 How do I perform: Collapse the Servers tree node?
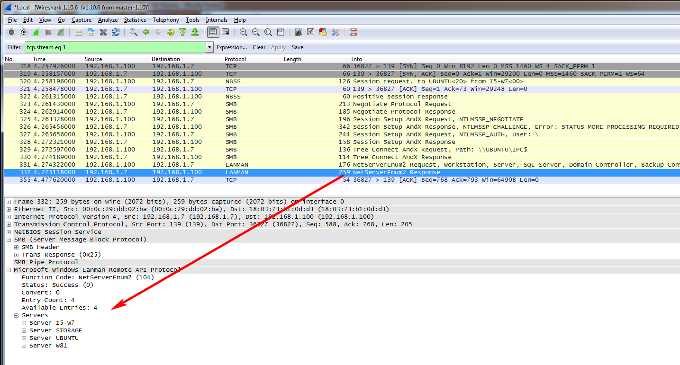pos(17,315)
